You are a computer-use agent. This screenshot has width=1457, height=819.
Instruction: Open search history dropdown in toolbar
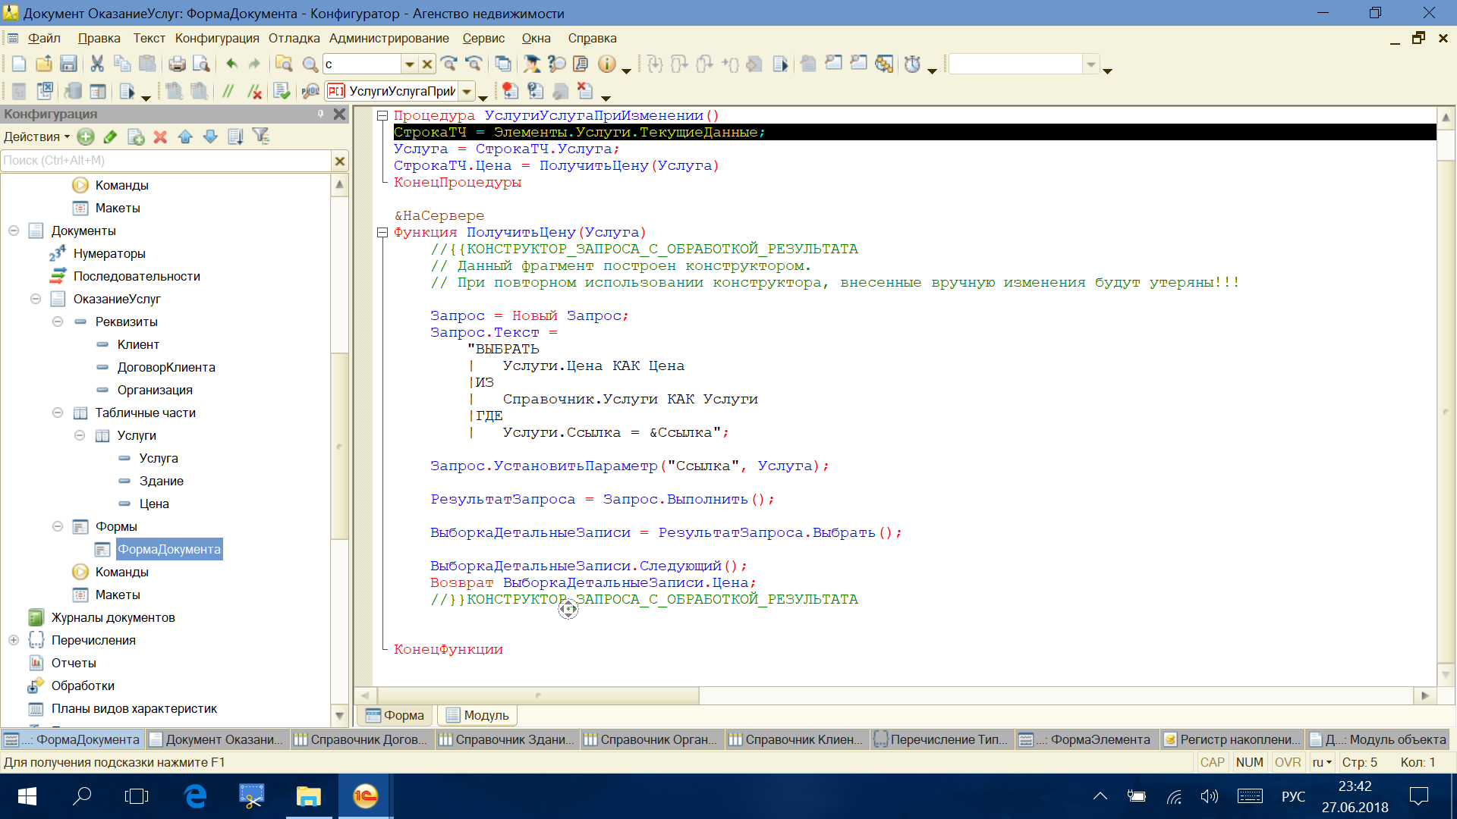pos(410,64)
